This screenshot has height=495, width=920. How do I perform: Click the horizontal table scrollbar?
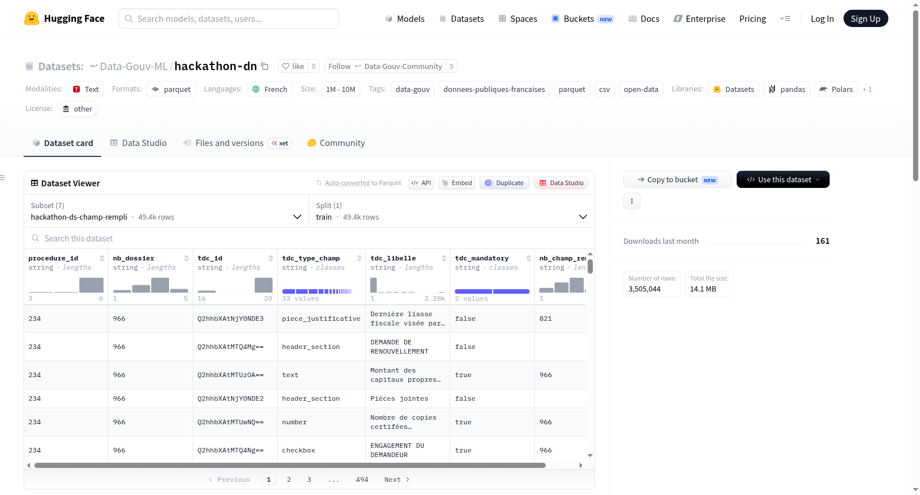(x=290, y=465)
